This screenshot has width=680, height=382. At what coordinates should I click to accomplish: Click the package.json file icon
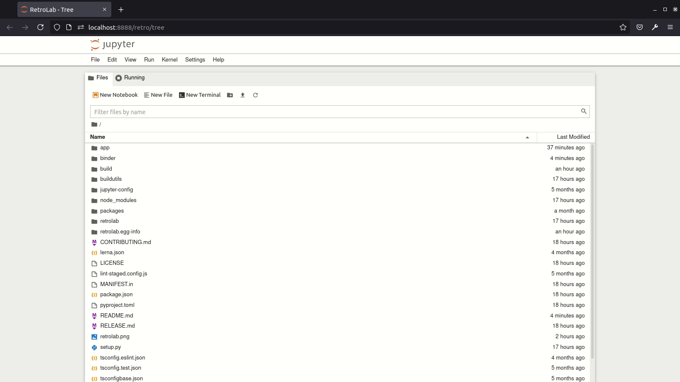click(x=94, y=295)
